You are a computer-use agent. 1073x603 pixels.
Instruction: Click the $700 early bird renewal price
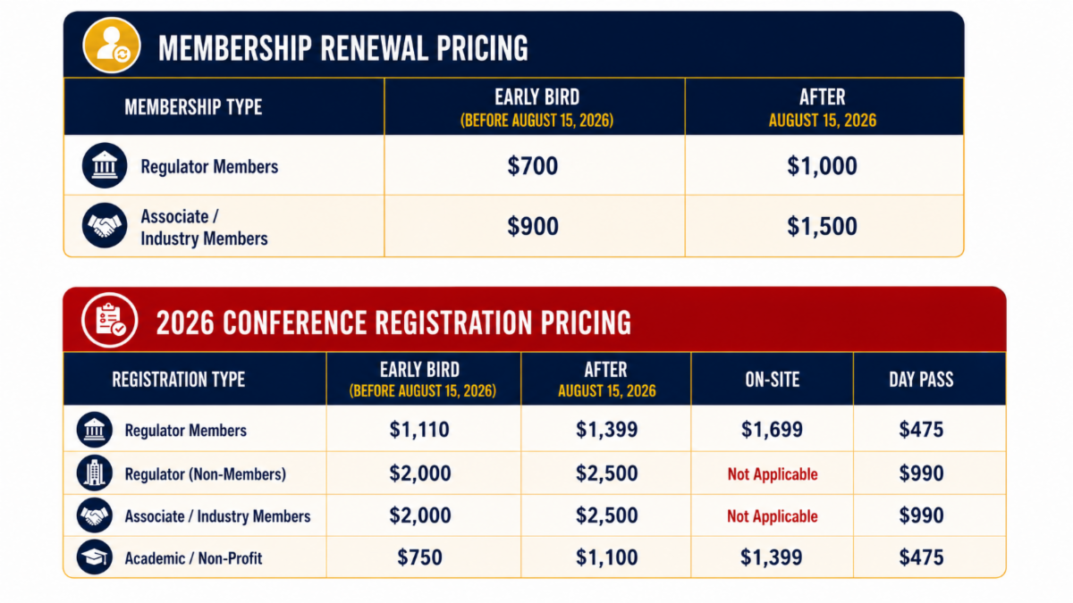(x=533, y=166)
